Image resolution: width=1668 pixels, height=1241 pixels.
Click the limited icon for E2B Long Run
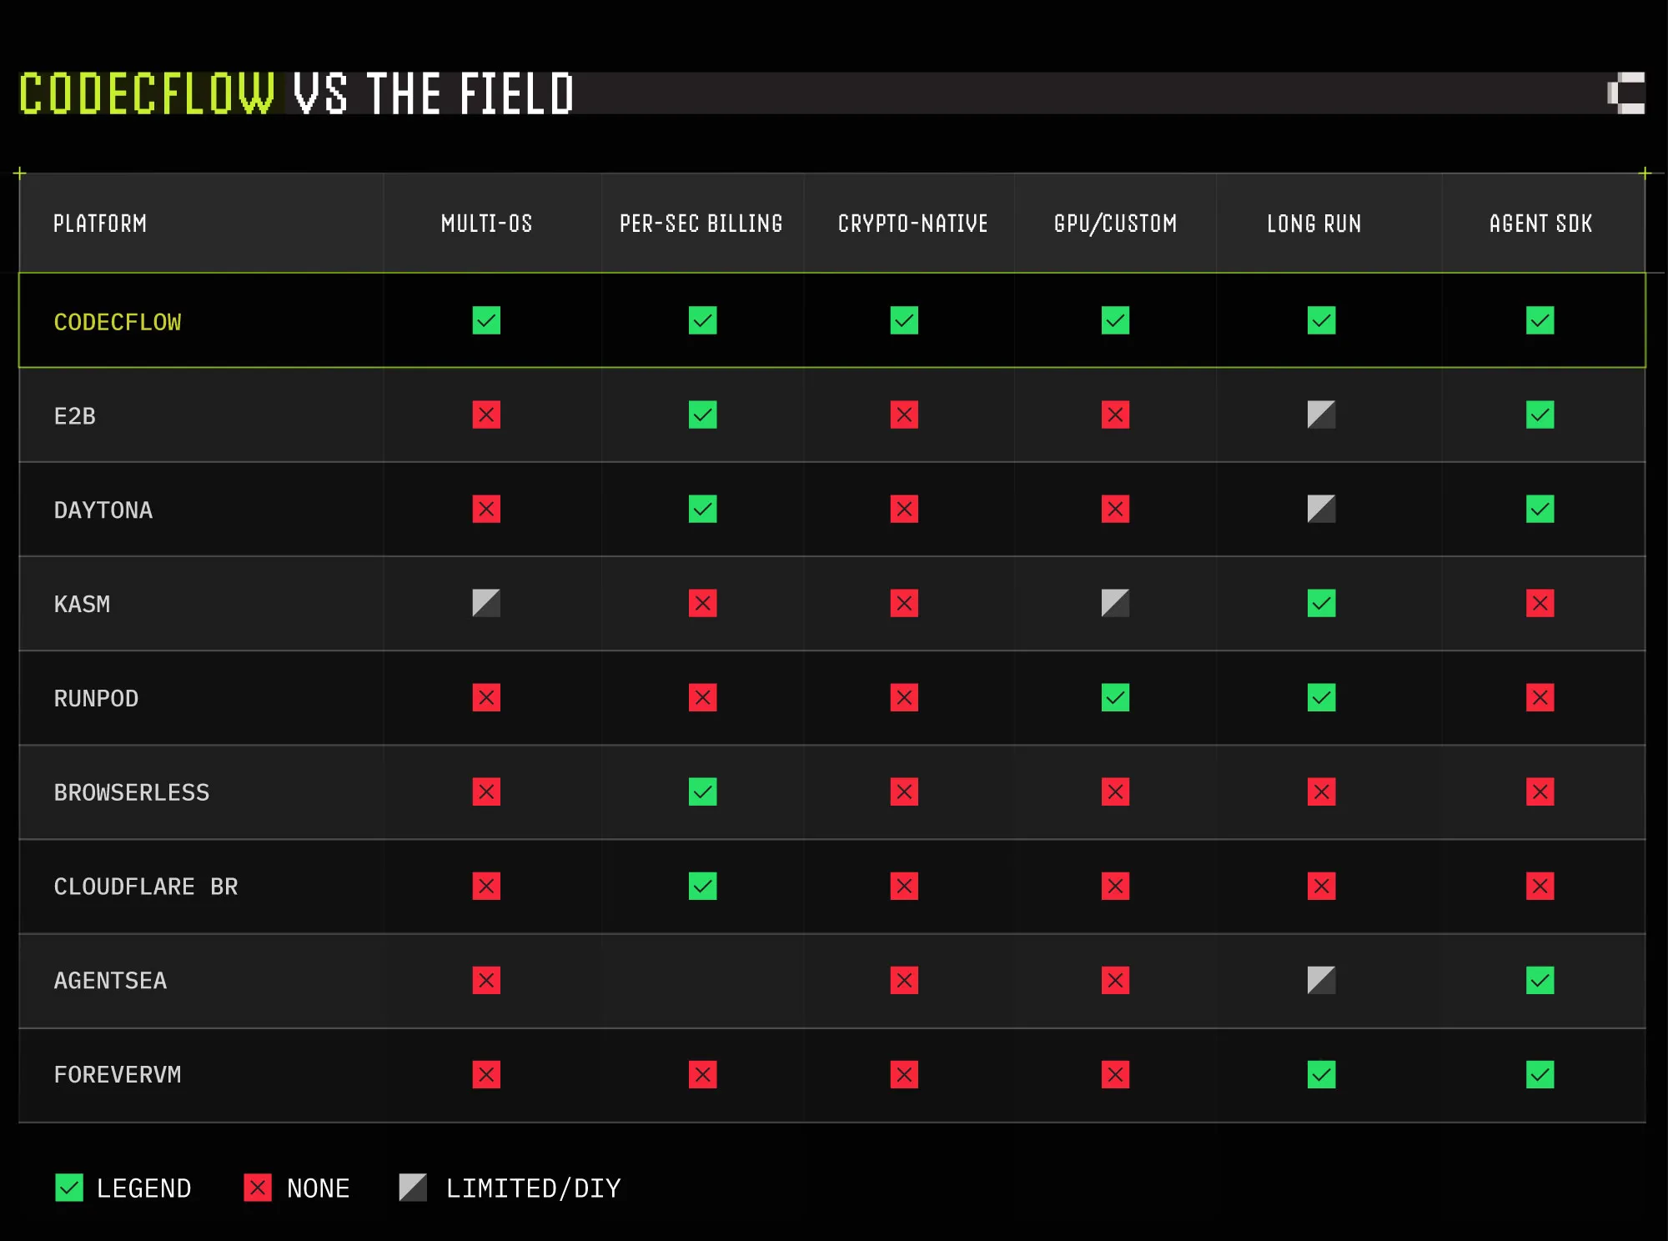tap(1321, 415)
